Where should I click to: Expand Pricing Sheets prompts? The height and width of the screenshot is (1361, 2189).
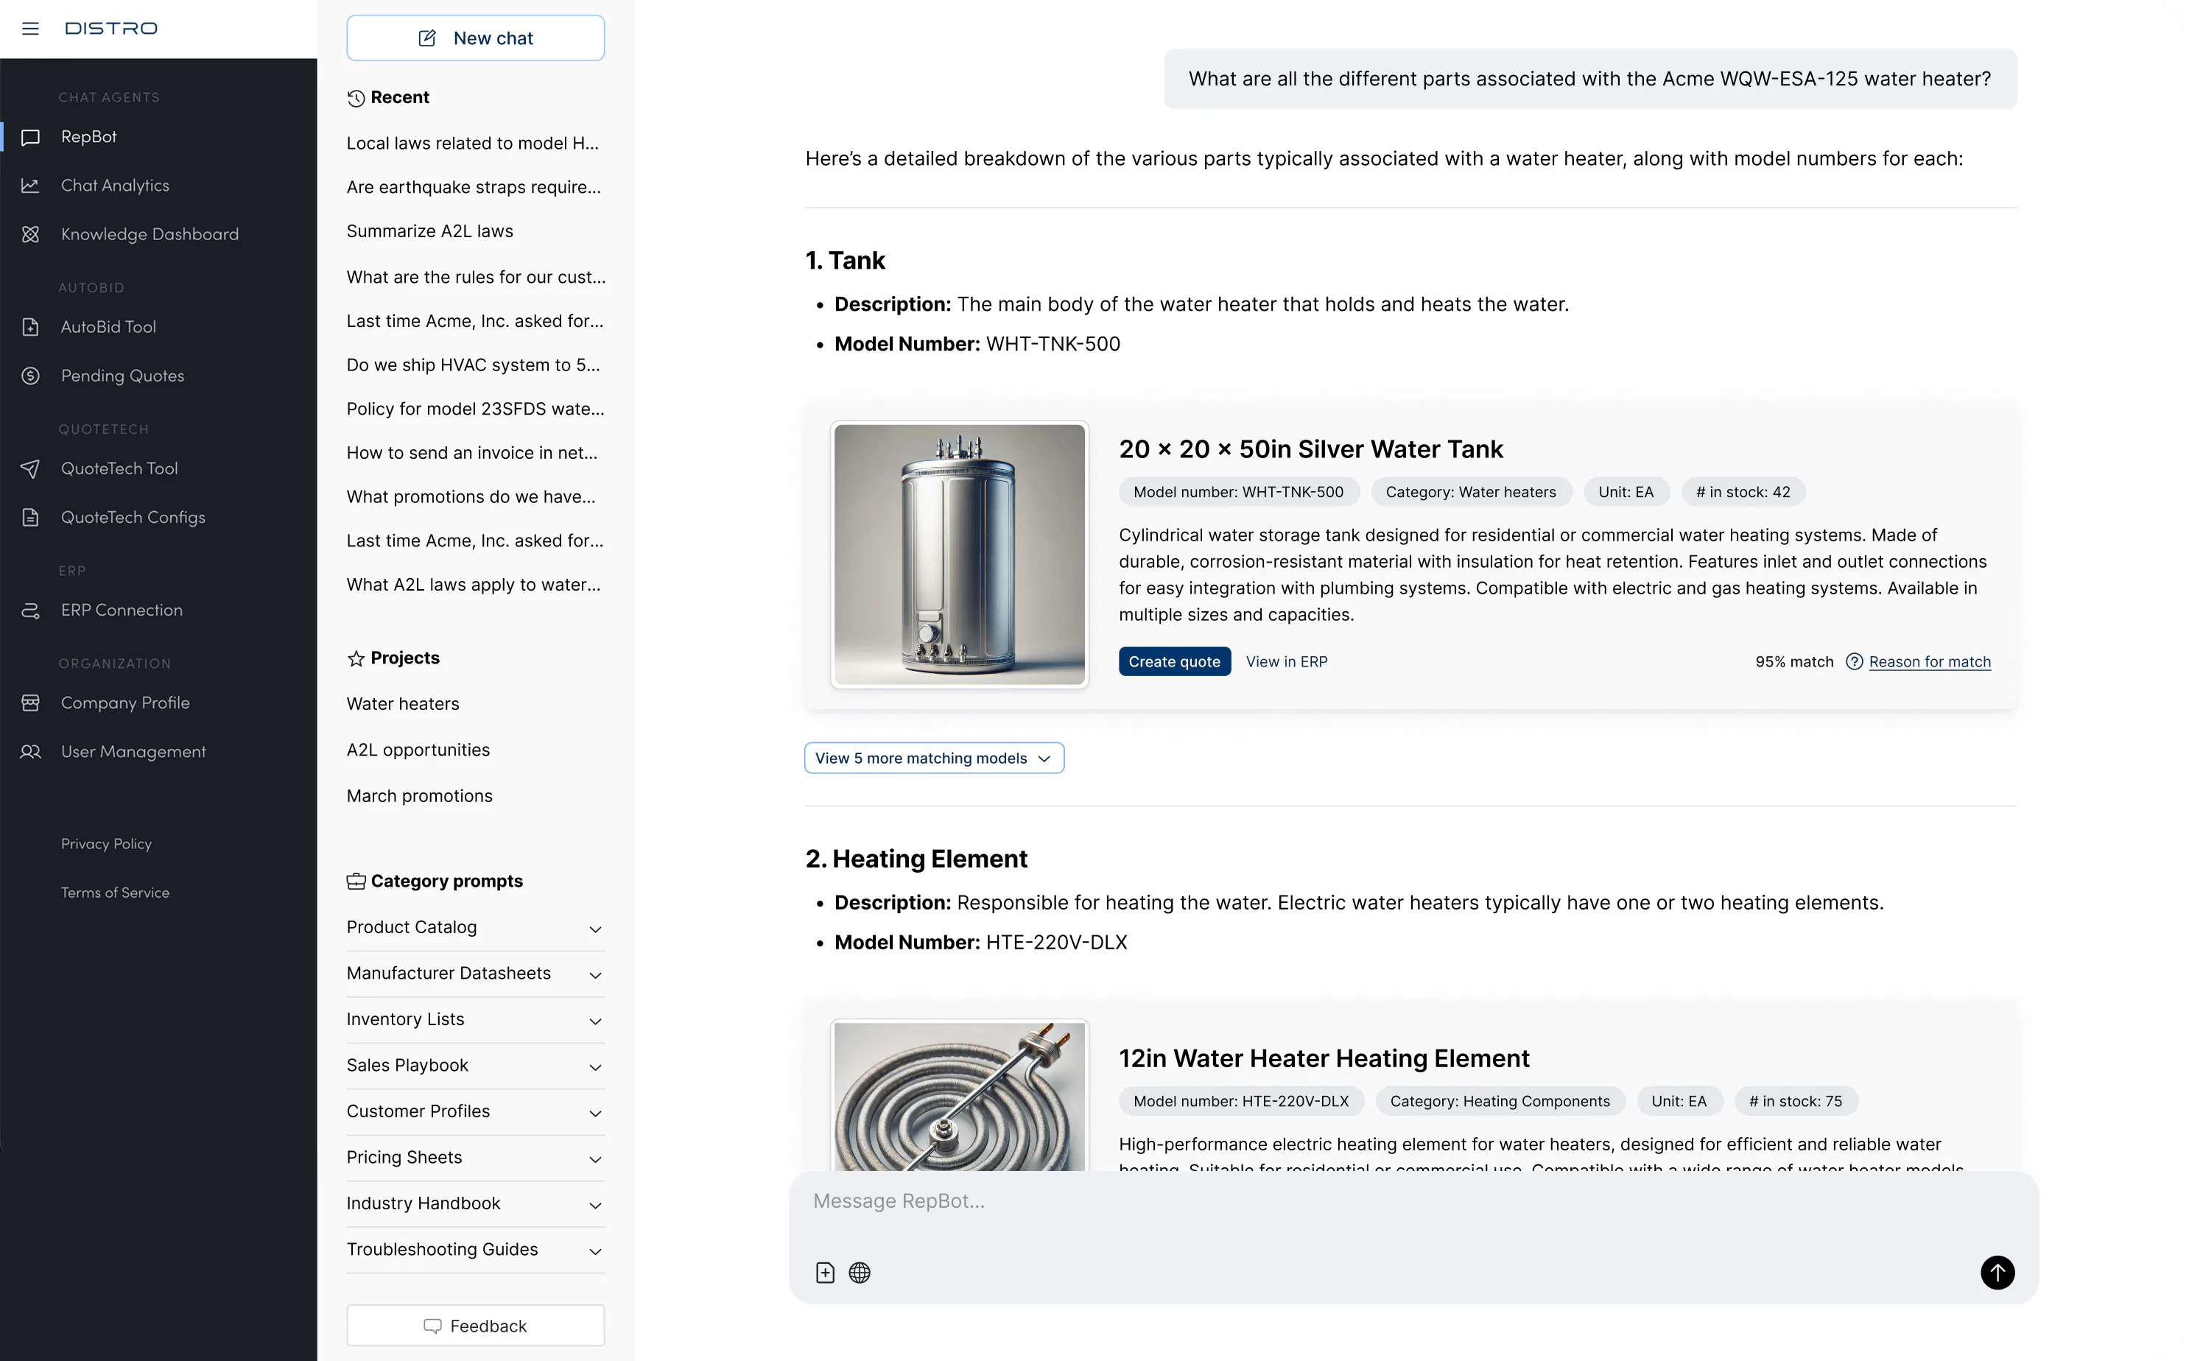(x=475, y=1158)
